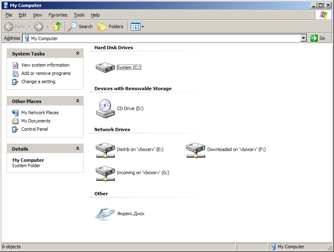Viewport: 334px width, 252px height.
Task: Collapse the Details panel
Action: (77, 149)
